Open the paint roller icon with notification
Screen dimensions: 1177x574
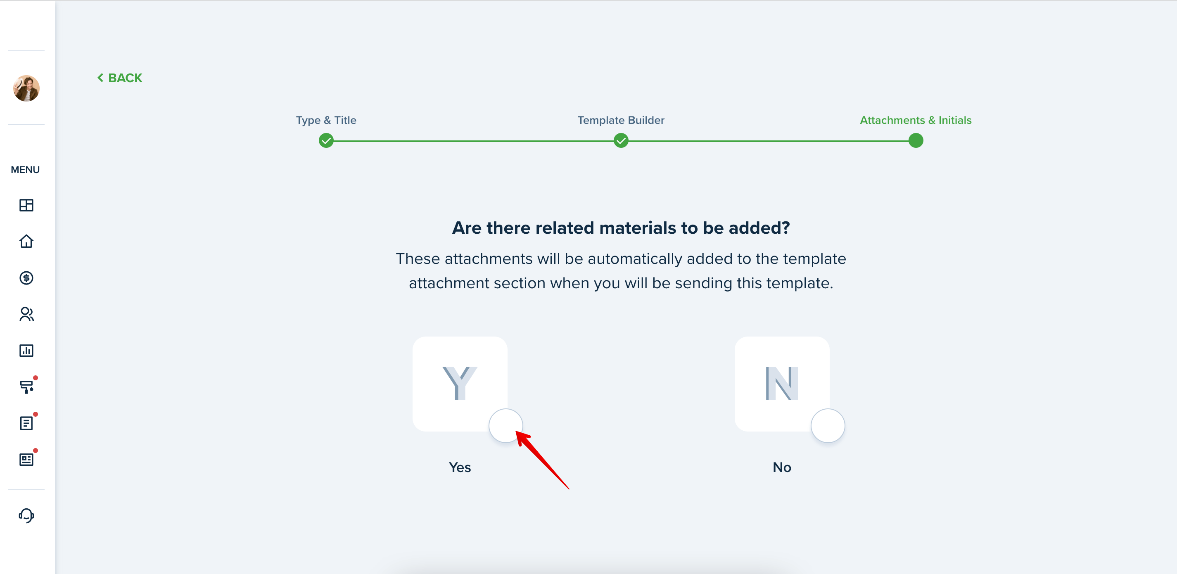27,387
